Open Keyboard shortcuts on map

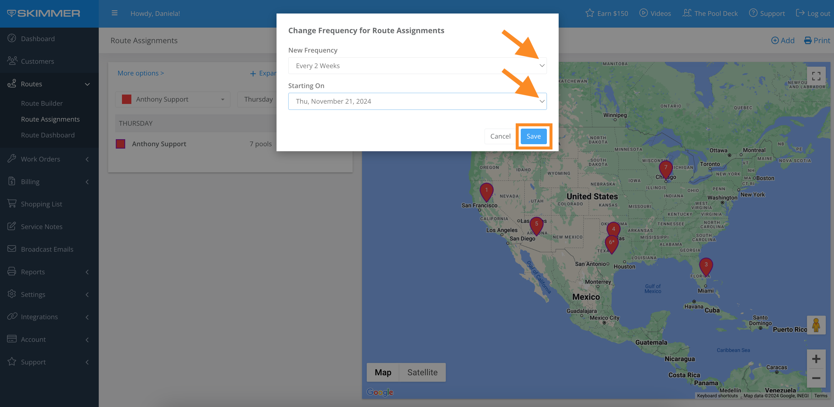717,396
